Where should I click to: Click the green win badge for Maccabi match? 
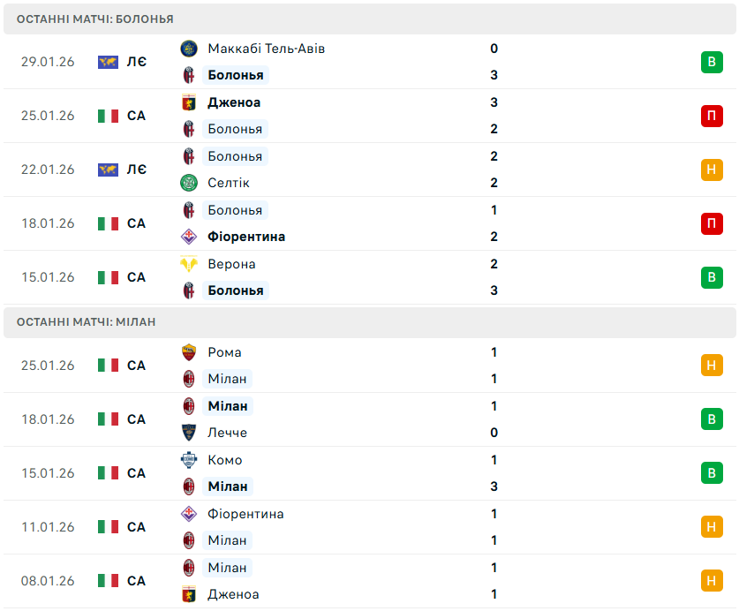712,62
